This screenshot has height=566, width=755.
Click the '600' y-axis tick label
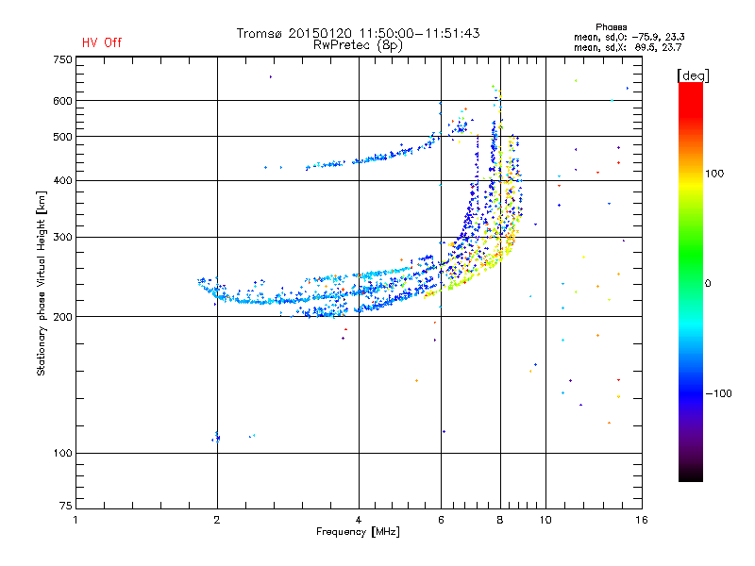coord(62,101)
